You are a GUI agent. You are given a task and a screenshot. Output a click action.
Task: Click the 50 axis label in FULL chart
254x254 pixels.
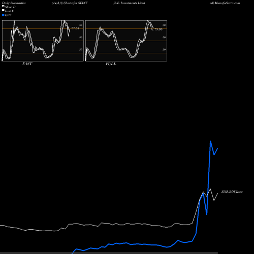(164, 37)
